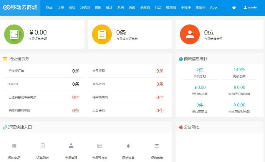Open the 商品 menu

49,8
